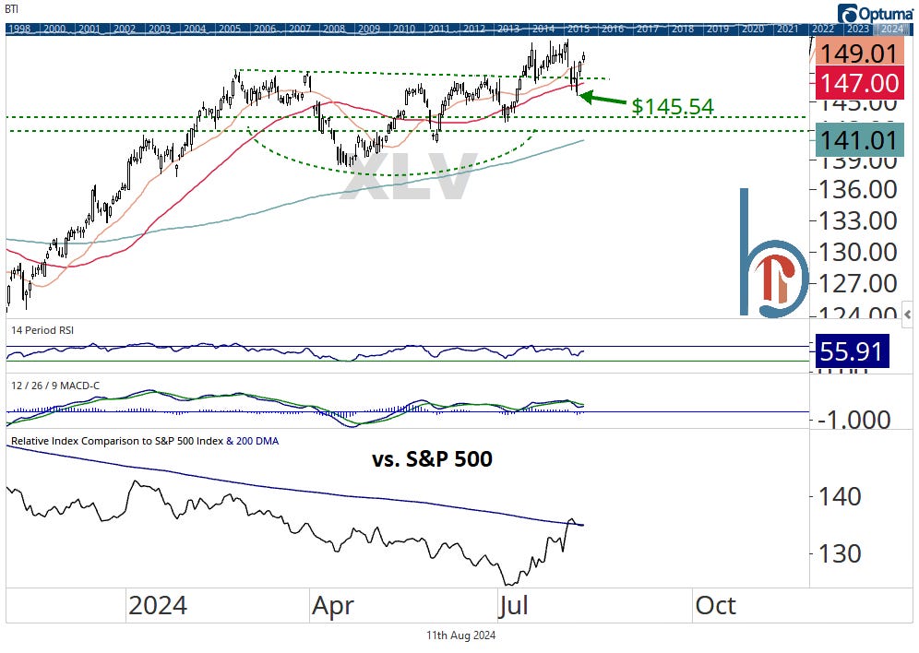Screen dimensions: 919x653
Task: Jump to 2014 on the year timeline
Action: point(543,29)
